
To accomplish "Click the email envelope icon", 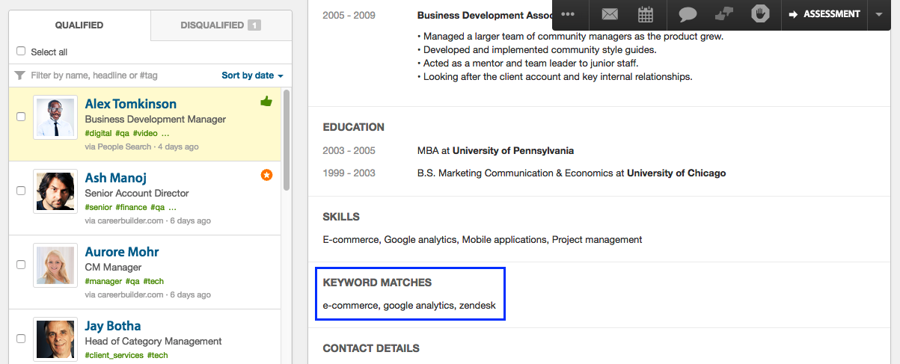I will 610,14.
